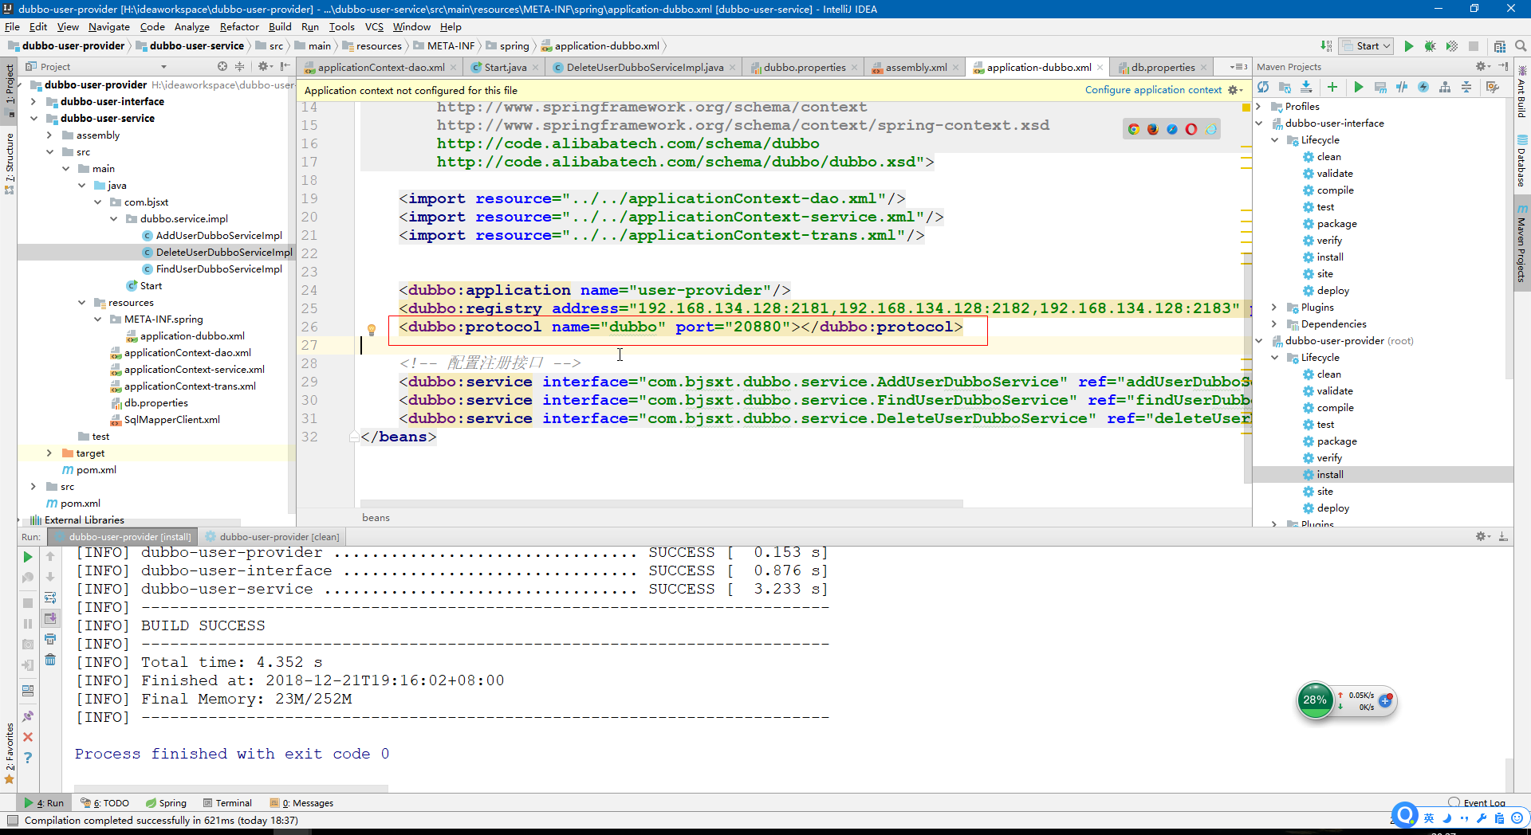Open the 6: TODO tool window button

click(x=105, y=803)
